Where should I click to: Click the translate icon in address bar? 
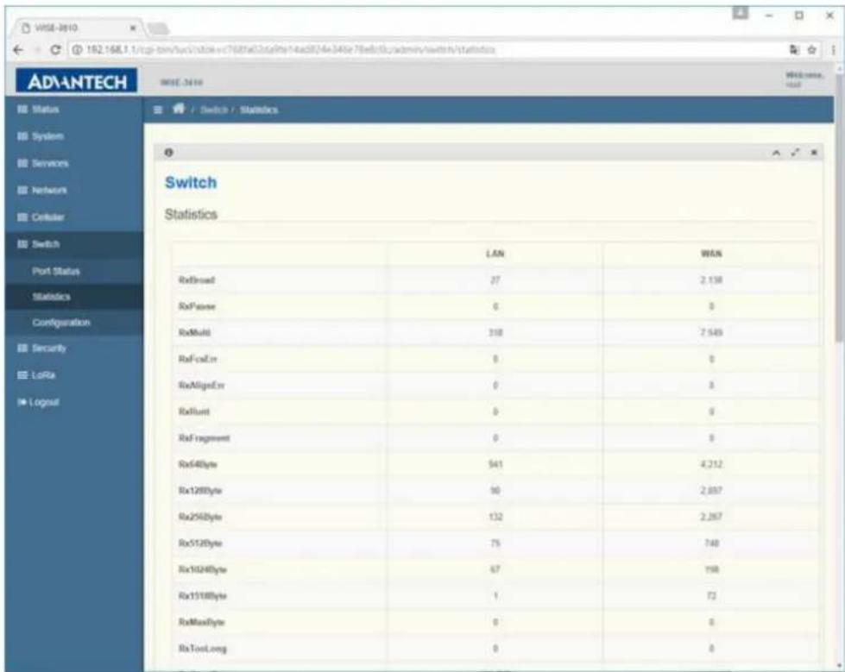tap(794, 50)
